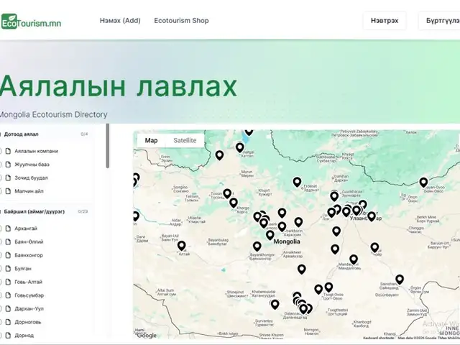Select the Жуулчны бааз filter
This screenshot has height=345, width=460.
click(32, 165)
